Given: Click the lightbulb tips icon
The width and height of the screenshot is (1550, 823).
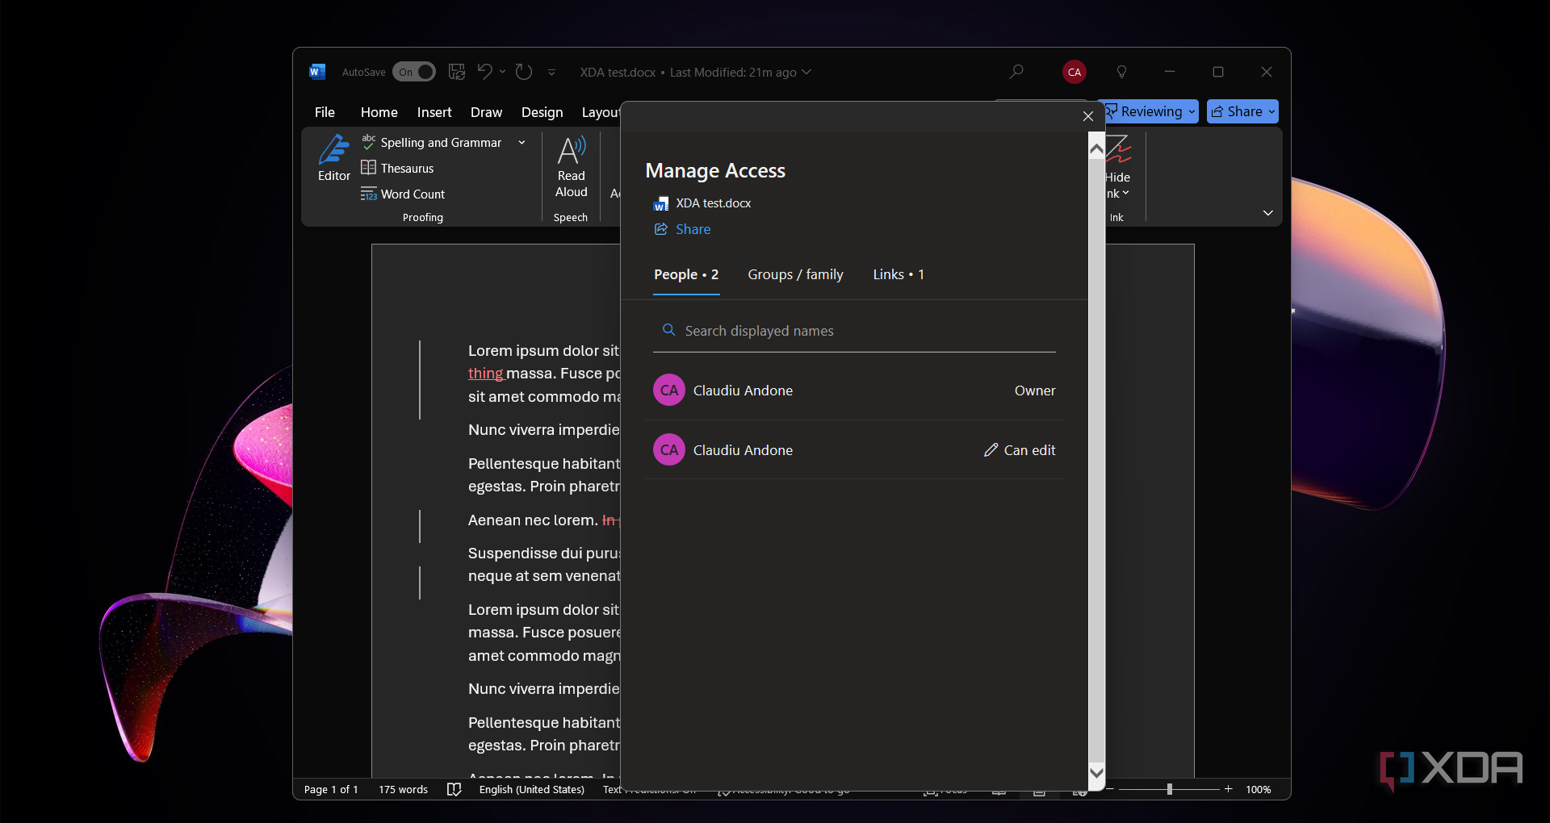Looking at the screenshot, I should click(1121, 72).
